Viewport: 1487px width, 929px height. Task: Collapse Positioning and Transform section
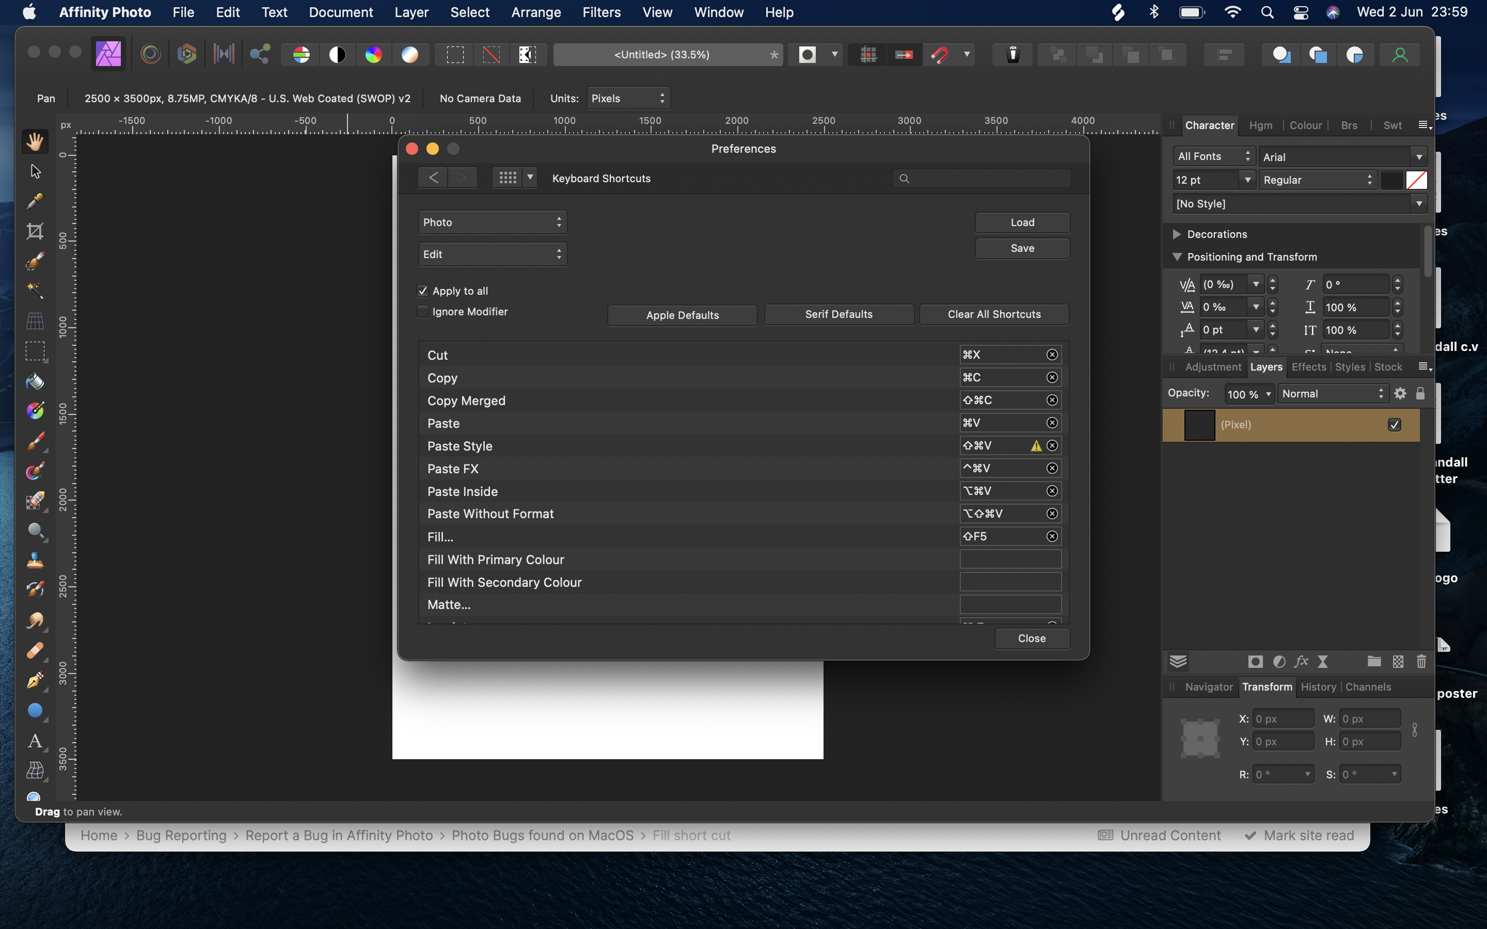(x=1177, y=257)
